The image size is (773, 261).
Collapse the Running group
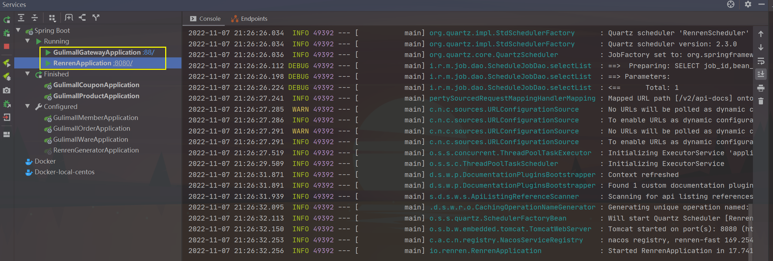(x=27, y=41)
